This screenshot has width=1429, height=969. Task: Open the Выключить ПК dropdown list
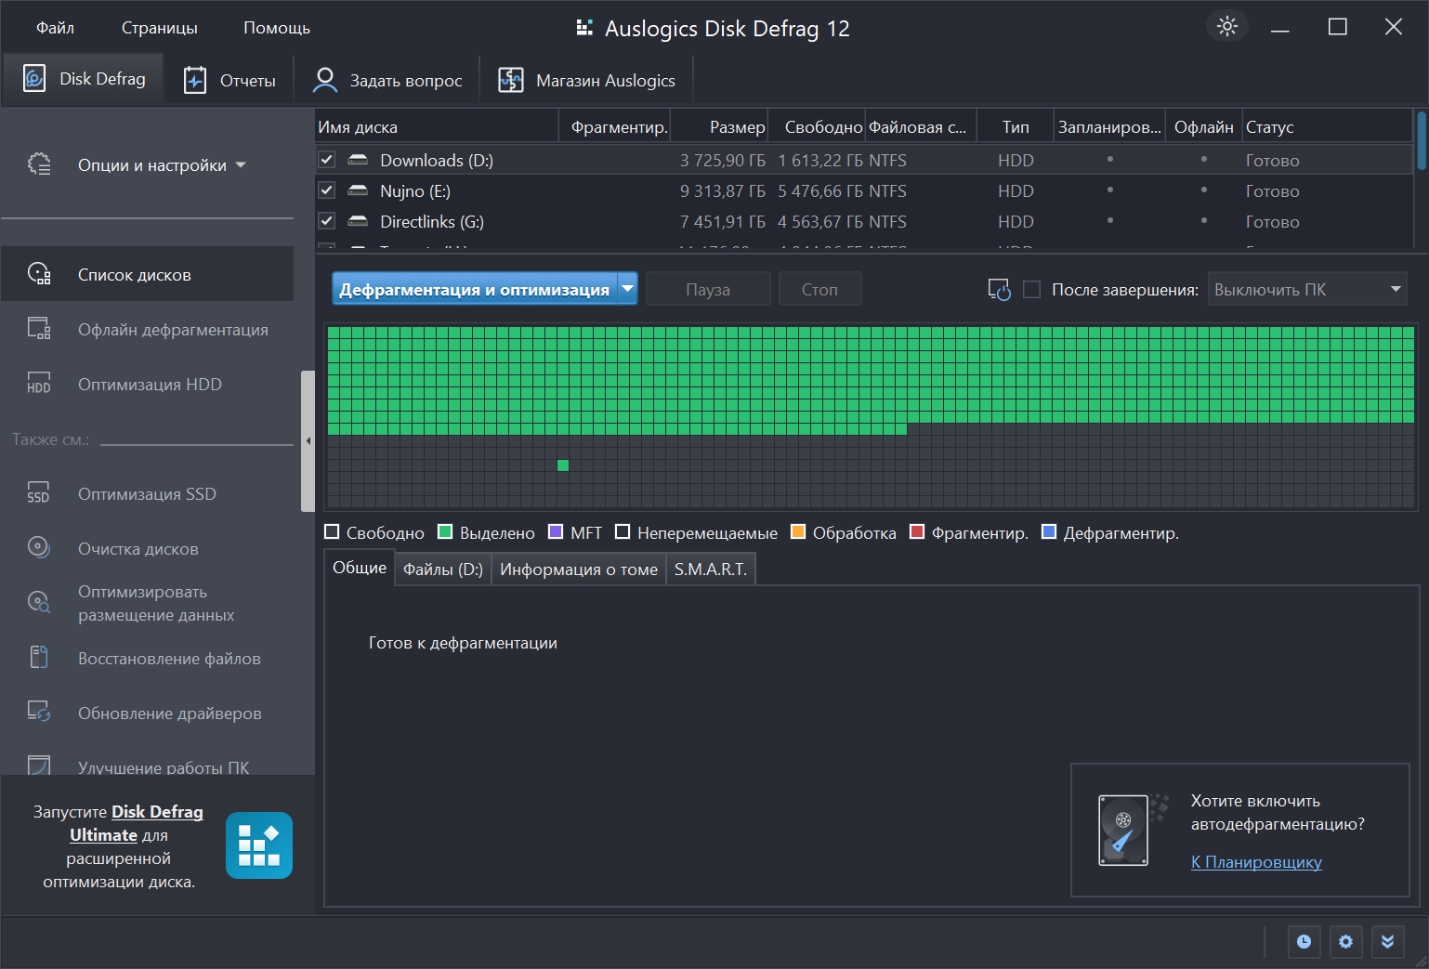tap(1306, 290)
